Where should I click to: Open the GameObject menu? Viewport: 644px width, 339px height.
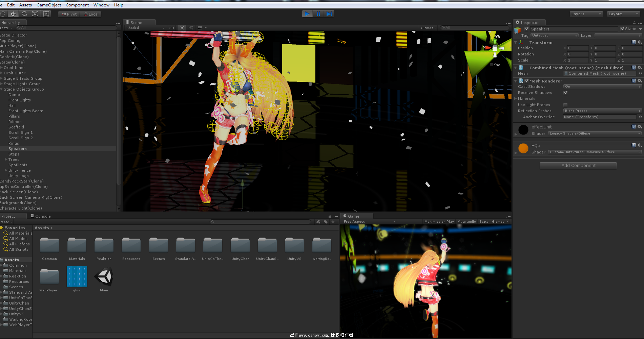coord(49,5)
